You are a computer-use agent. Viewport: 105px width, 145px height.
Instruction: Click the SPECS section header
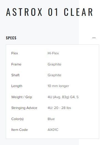click(x=11, y=38)
